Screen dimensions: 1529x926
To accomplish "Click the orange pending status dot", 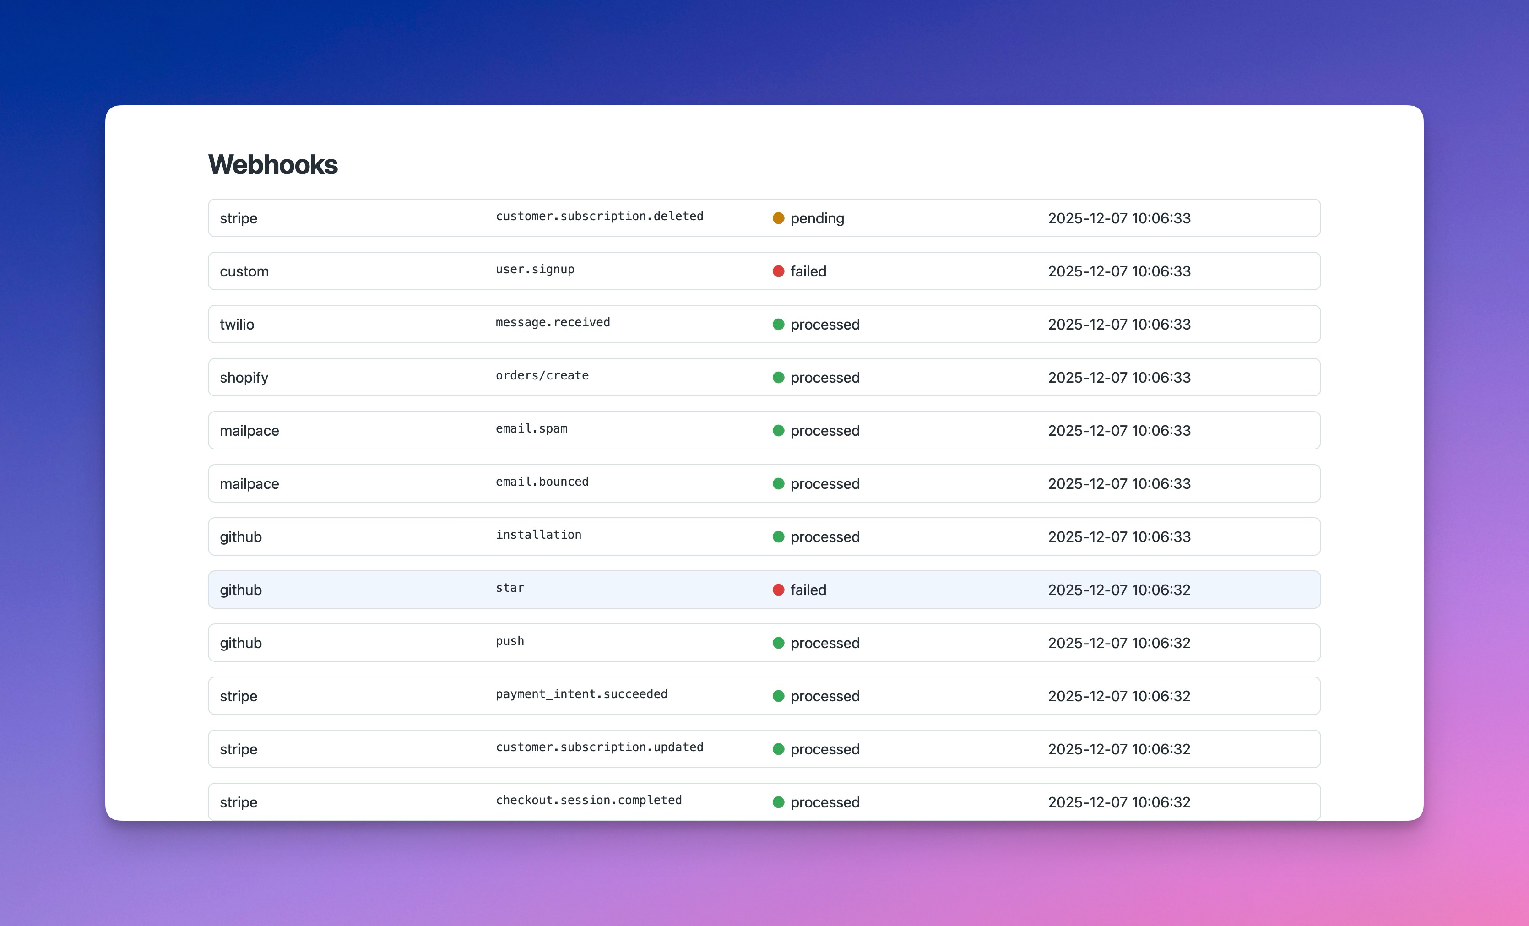I will pos(778,218).
